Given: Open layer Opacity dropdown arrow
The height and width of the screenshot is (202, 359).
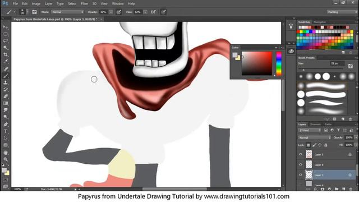Looking at the screenshot, I should click(x=356, y=137).
